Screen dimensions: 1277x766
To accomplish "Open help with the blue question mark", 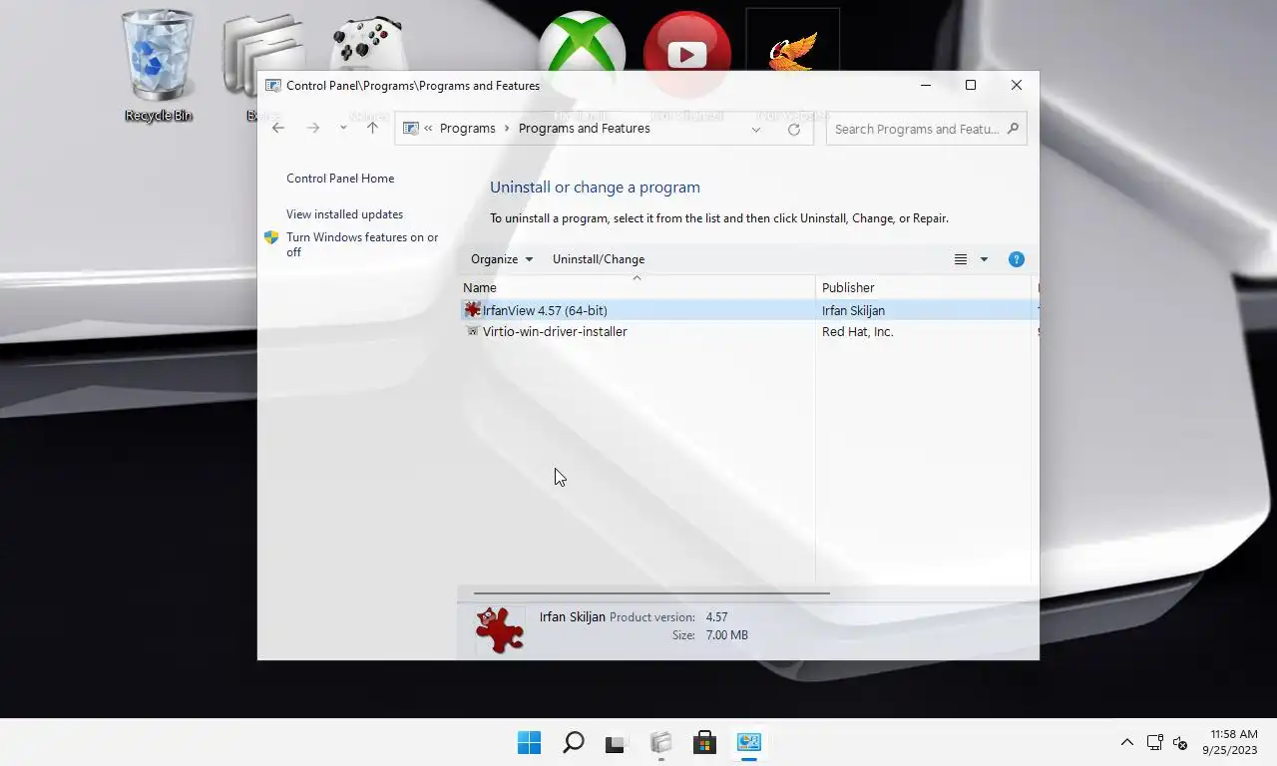I will (1017, 259).
